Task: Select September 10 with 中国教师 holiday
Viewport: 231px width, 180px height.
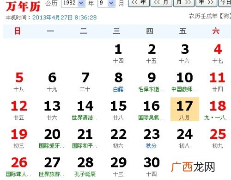Action: tap(185, 82)
